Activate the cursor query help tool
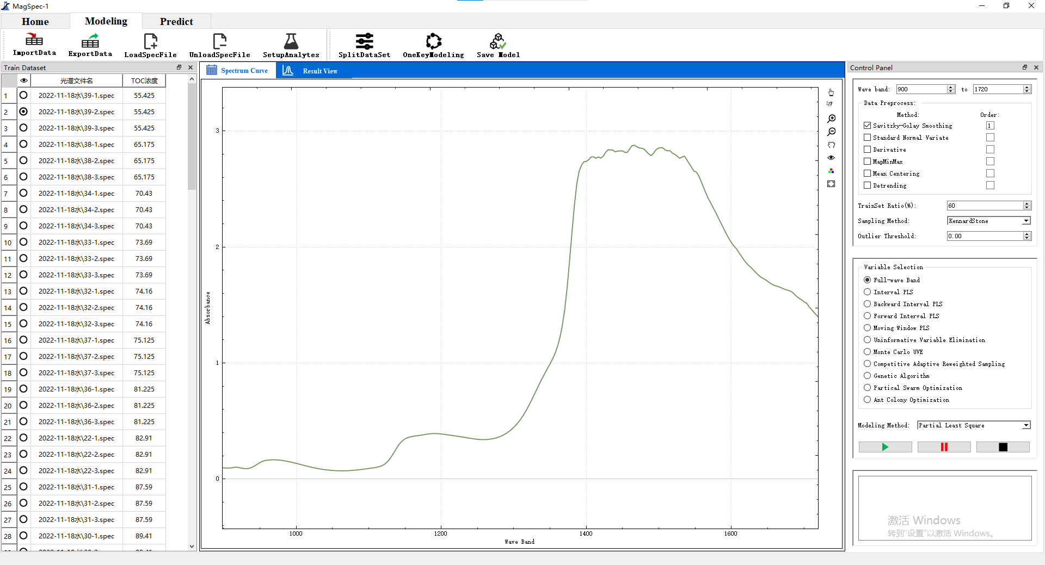Viewport: 1045px width, 565px height. 830,104
